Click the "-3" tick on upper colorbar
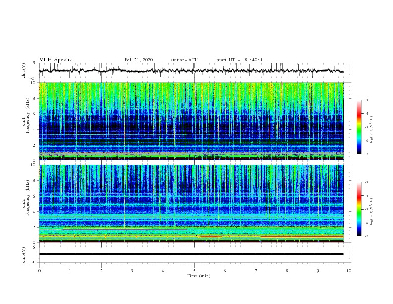The image size is (393, 304). (366, 100)
